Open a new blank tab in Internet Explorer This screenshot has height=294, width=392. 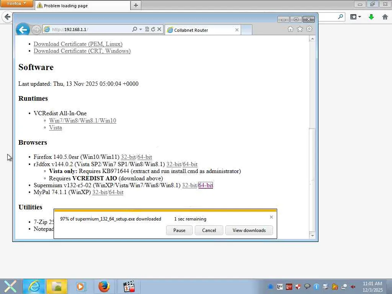(247, 30)
